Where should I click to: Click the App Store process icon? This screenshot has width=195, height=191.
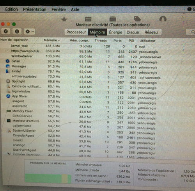pyautogui.click(x=8, y=96)
